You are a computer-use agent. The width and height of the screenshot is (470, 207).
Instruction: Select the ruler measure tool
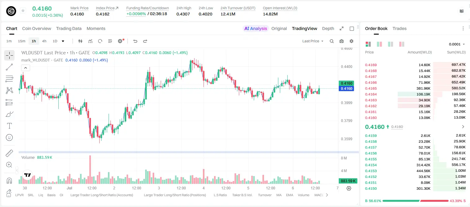coord(9,153)
